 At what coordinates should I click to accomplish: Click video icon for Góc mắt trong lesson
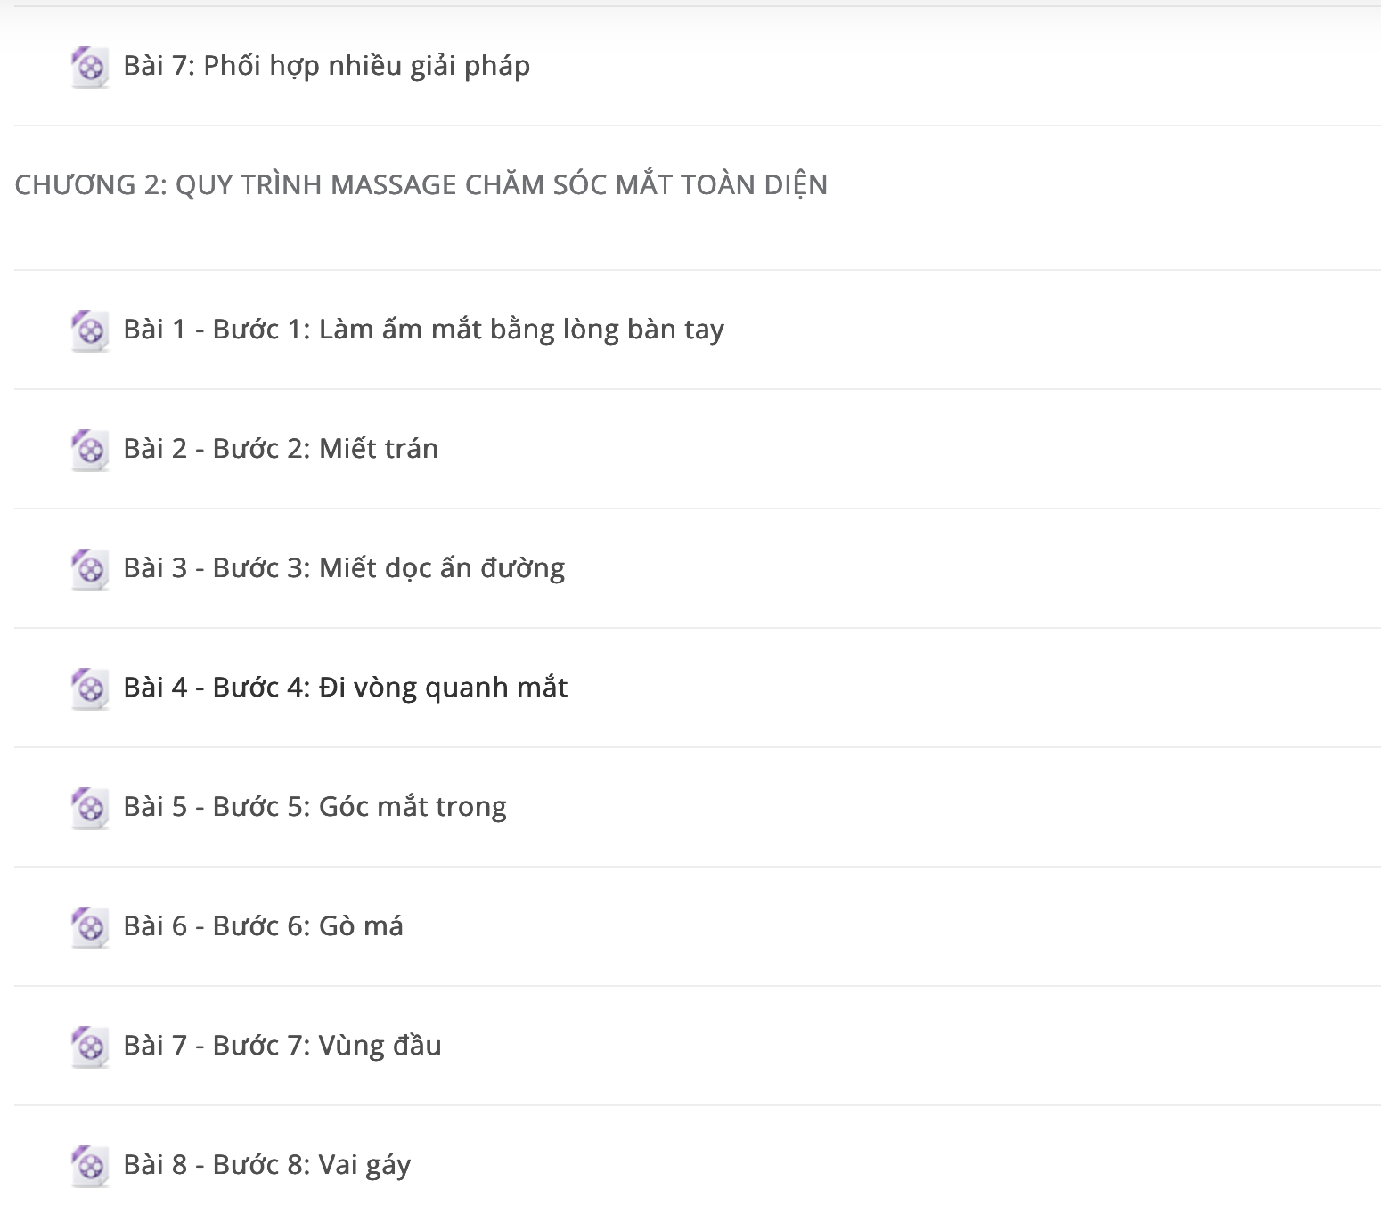[x=90, y=808]
